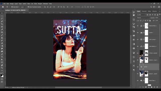Open the Character panel icon

click(x=134, y=66)
